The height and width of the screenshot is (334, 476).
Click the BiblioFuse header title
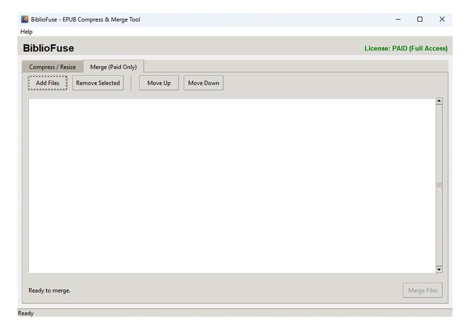pyautogui.click(x=48, y=48)
